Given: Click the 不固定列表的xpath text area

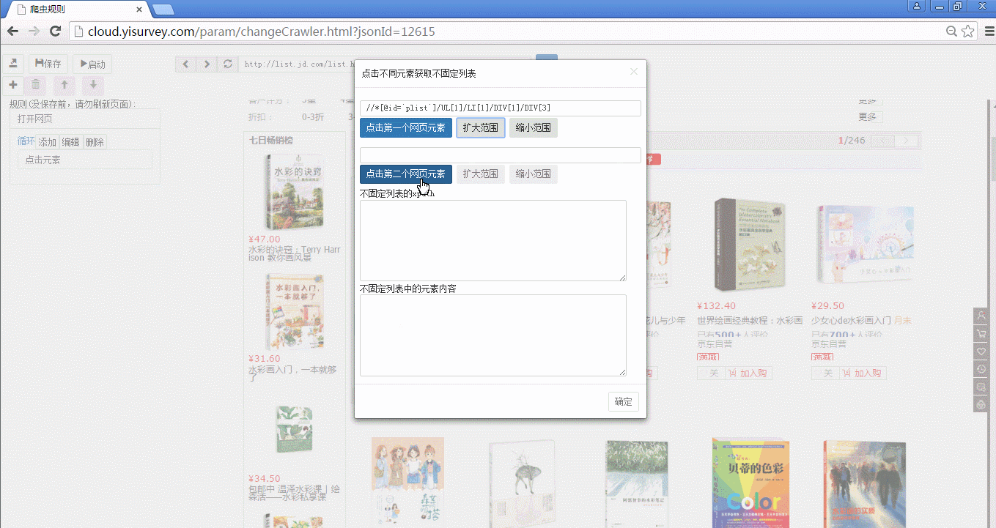Looking at the screenshot, I should click(493, 240).
